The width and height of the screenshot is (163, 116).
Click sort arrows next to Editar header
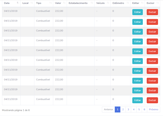[142, 3]
